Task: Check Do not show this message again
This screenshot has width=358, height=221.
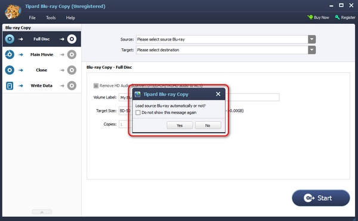Action: pos(138,113)
